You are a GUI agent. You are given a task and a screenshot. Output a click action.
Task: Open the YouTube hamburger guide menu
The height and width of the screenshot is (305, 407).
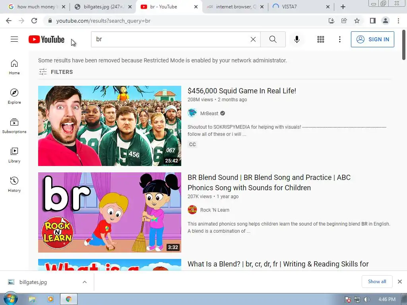click(14, 39)
